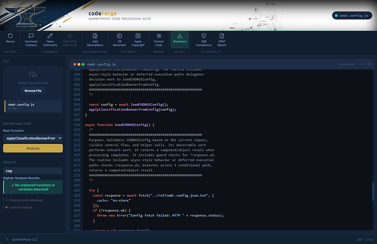Click 'async function loadCMDRUIConfig()' code line
Viewport: 377px width, 244px height.
coord(120,125)
